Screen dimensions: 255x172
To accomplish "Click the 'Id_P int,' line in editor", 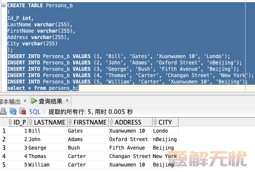I will [x=20, y=18].
